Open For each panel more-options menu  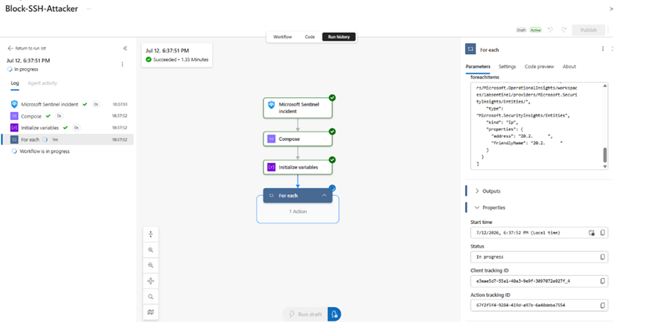[603, 49]
